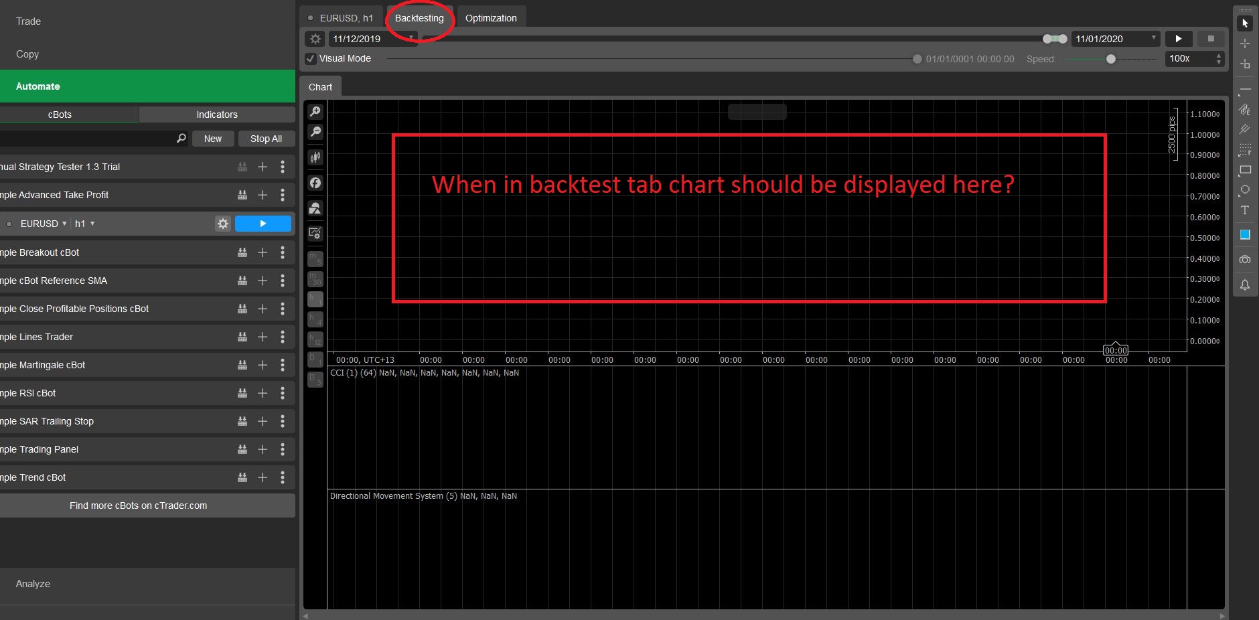
Task: Select the crosshair tool
Action: point(1245,44)
